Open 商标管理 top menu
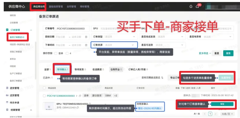The image size is (240, 118). 84,7
